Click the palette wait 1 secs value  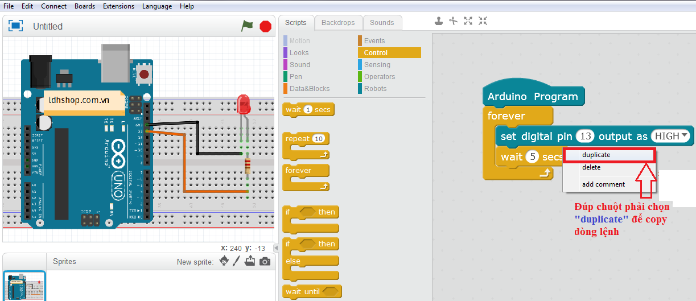pos(308,109)
